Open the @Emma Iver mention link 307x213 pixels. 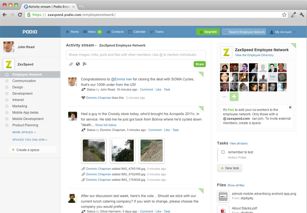click(x=121, y=79)
